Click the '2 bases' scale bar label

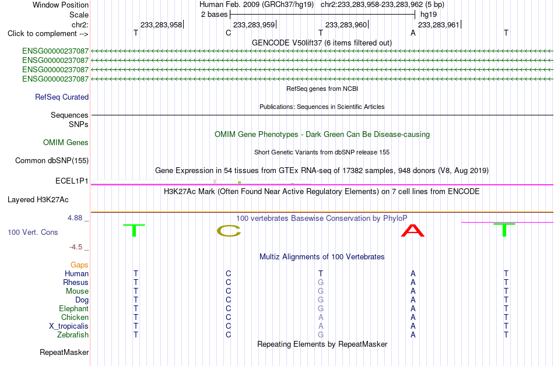tap(214, 15)
